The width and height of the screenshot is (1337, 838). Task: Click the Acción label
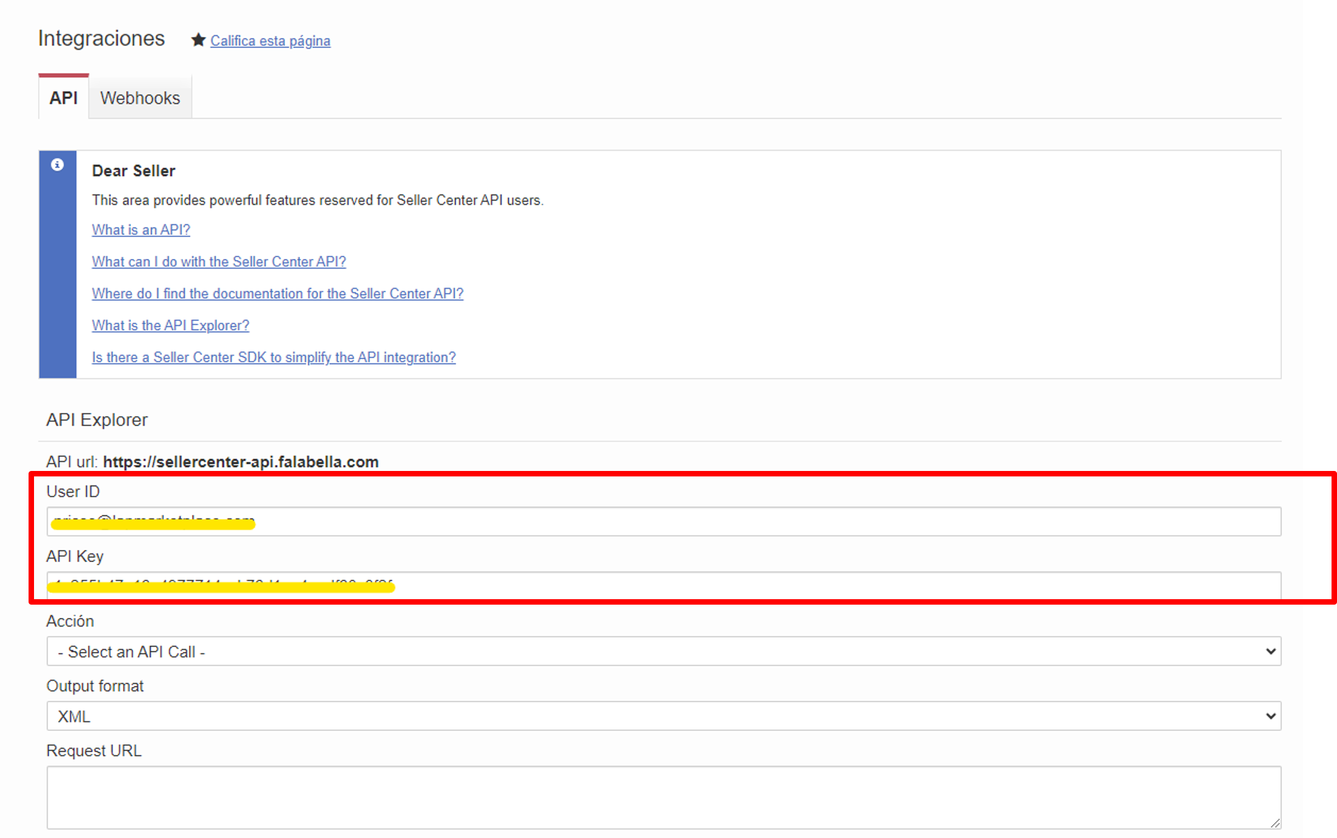[70, 621]
